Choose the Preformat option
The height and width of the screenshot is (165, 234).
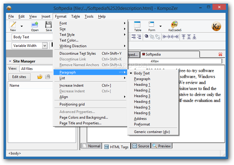[x=153, y=124]
